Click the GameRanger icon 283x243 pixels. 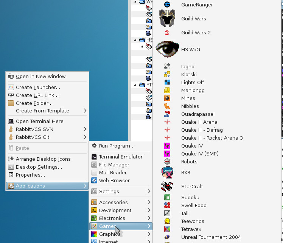coord(167,5)
